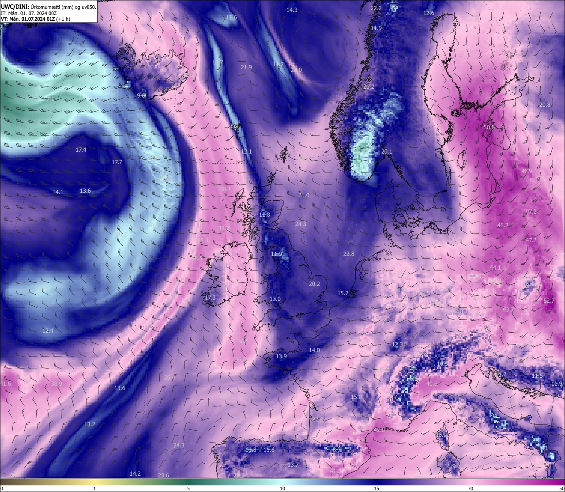This screenshot has height=492, width=565.
Task: Click the 43.7 value label
Action: tap(508, 310)
